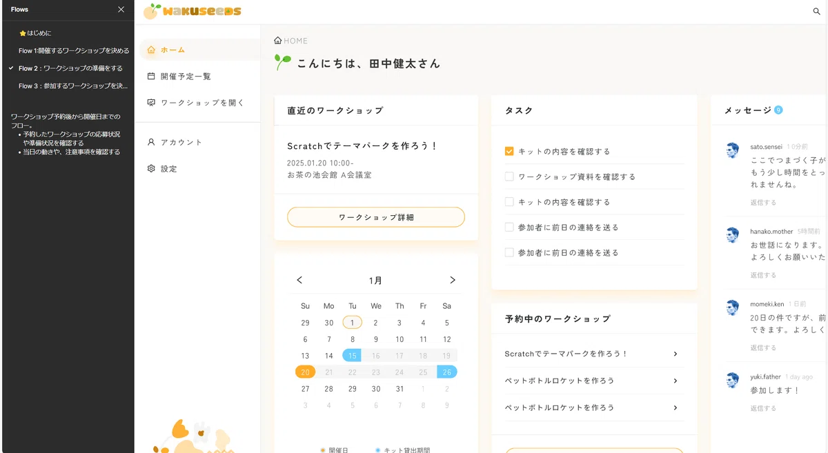828x453 pixels.
Task: Click the search magnifier icon
Action: (817, 12)
